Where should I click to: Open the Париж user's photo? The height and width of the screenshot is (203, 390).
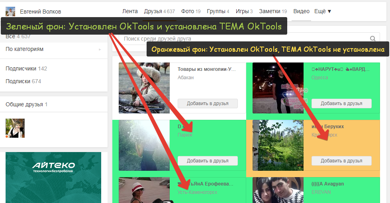(144, 145)
